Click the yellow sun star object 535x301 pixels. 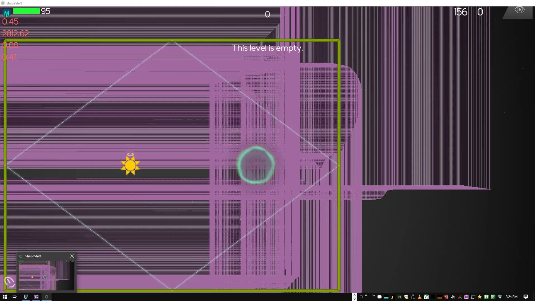point(130,165)
